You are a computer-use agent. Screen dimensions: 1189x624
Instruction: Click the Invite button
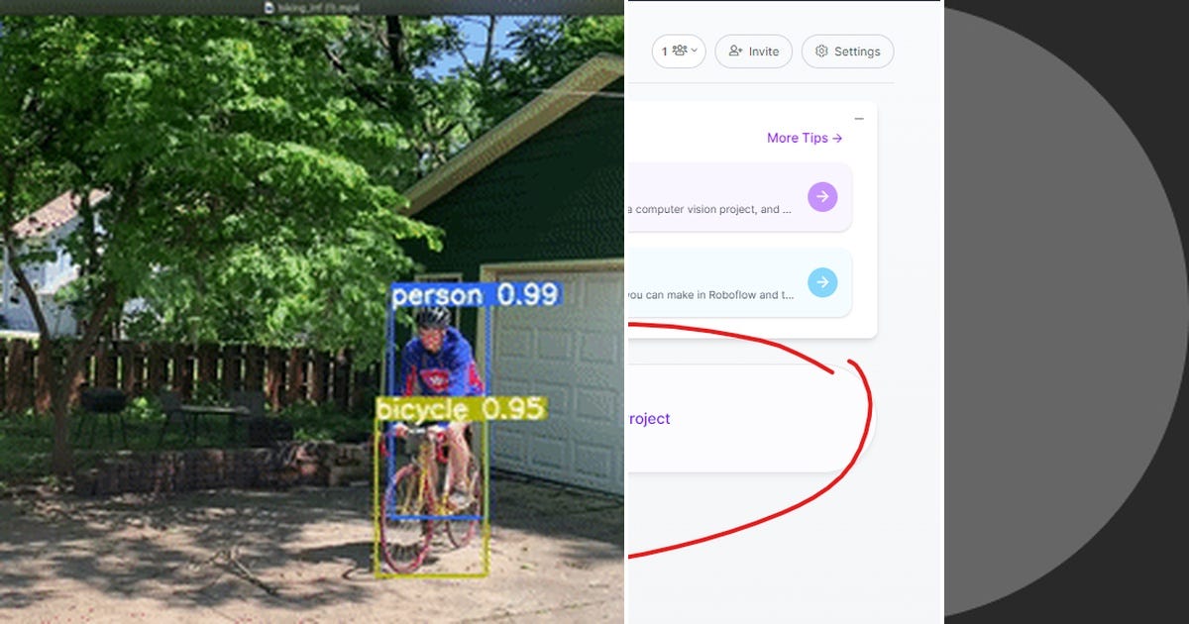pos(754,52)
